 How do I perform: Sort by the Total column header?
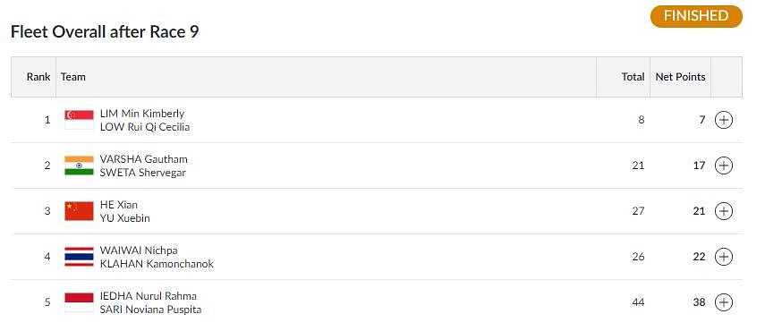[633, 77]
